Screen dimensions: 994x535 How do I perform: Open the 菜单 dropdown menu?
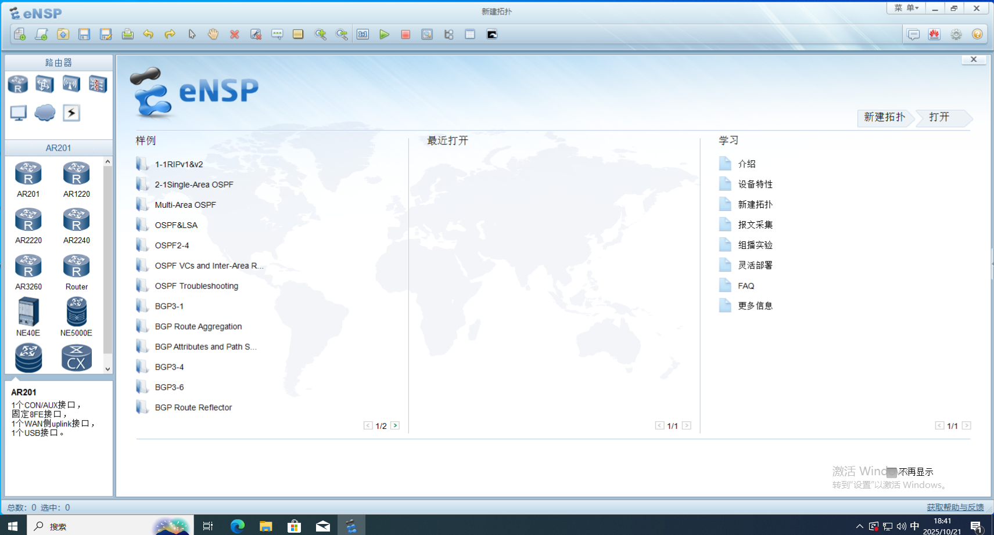pos(906,8)
